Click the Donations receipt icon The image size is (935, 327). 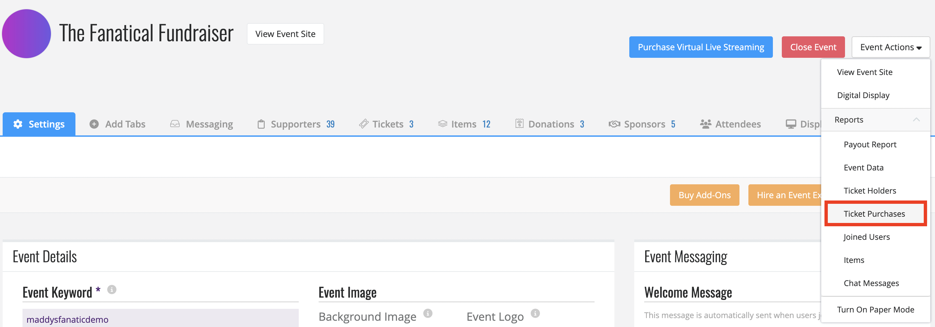pos(519,124)
